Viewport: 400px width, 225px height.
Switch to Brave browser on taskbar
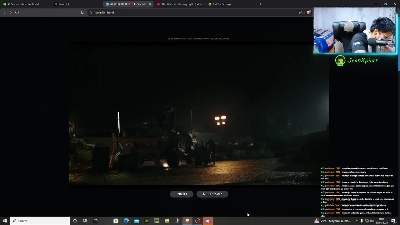[x=187, y=221]
